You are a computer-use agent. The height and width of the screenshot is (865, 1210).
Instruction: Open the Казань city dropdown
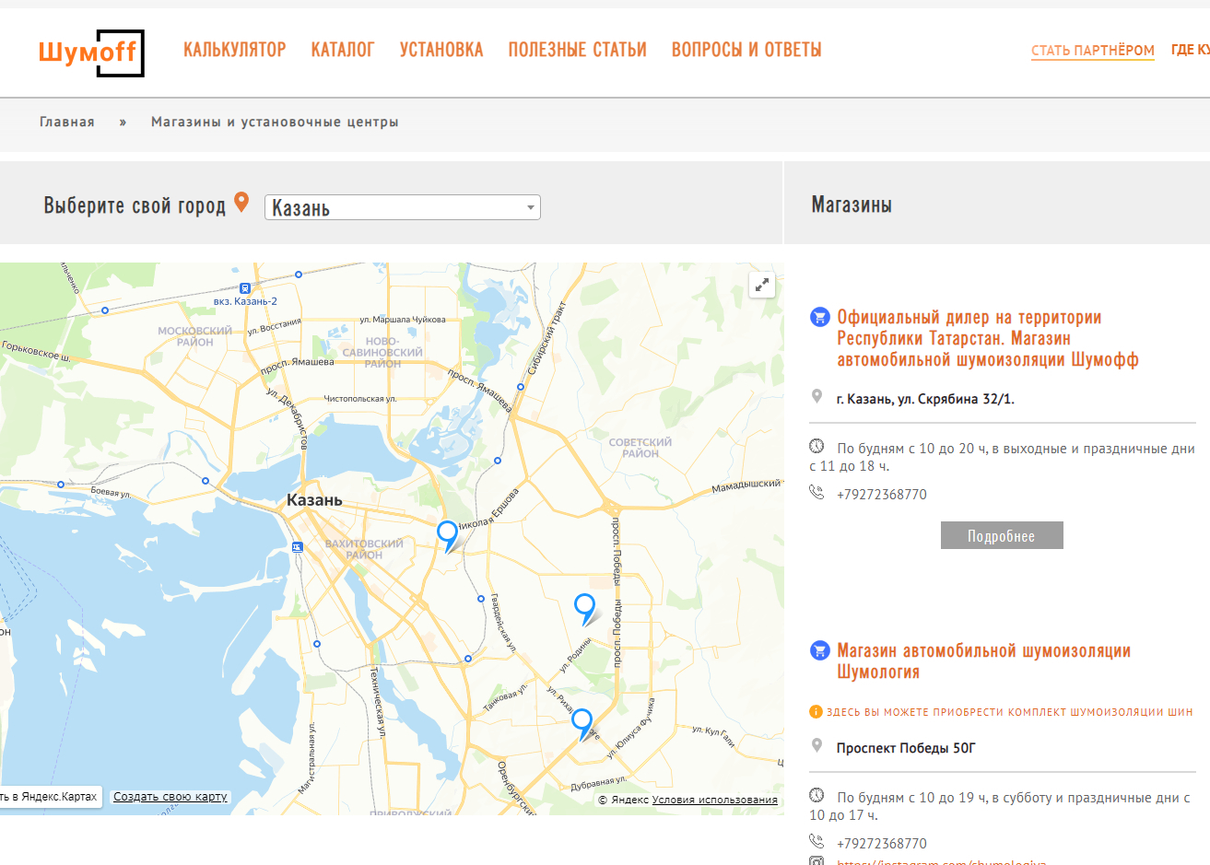(403, 207)
